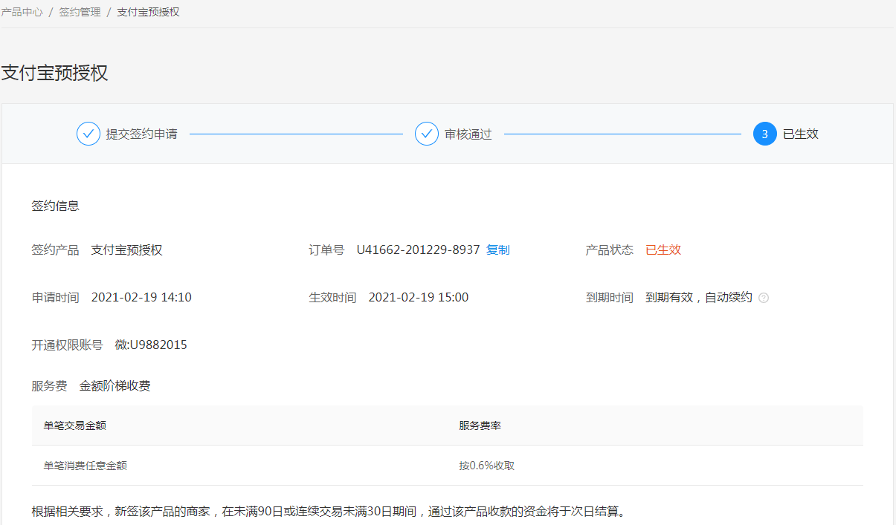Screen dimensions: 896x525
Task: Click the 签约信息 section heading
Action: pyautogui.click(x=56, y=206)
